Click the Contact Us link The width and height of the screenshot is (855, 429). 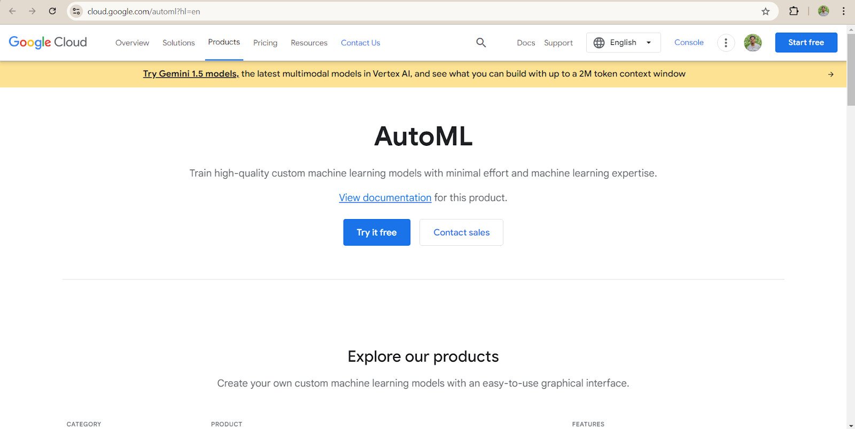click(361, 43)
